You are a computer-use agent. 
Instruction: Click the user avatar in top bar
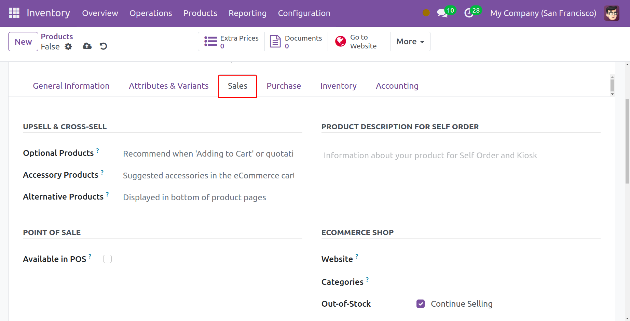tap(611, 13)
